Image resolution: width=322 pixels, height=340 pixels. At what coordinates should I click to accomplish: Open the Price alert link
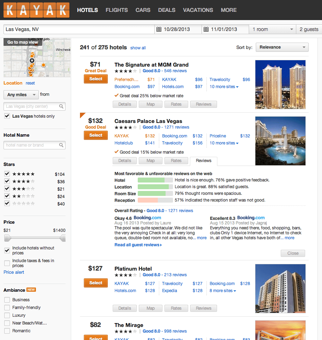coord(14,272)
